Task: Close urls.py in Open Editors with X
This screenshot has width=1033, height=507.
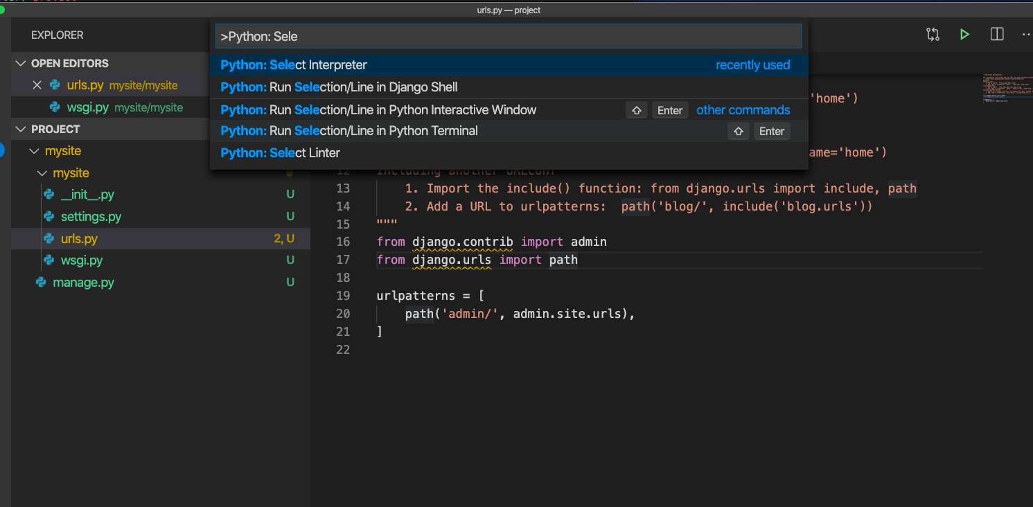Action: pyautogui.click(x=37, y=85)
